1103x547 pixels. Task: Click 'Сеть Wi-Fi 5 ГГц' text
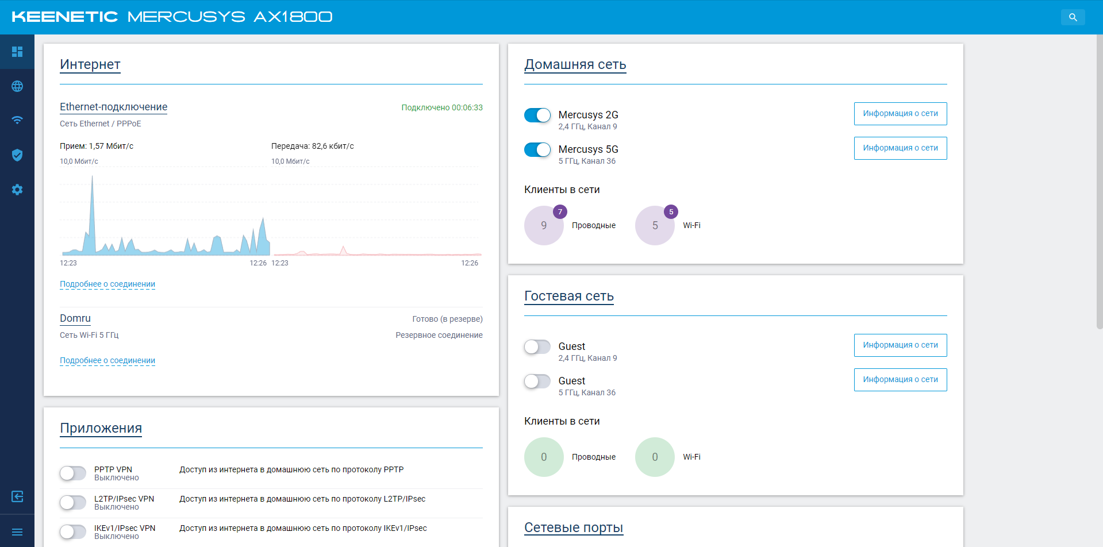click(x=89, y=335)
